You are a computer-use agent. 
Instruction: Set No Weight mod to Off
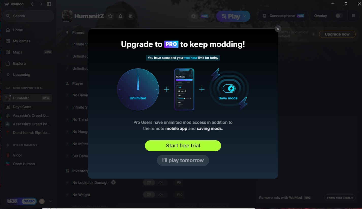149,195
